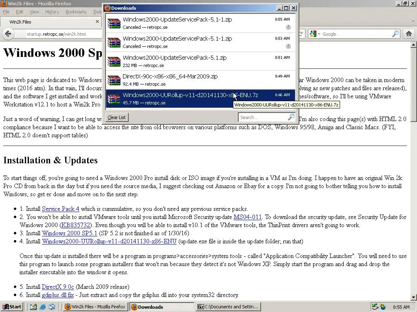This screenshot has height=312, width=417.
Task: Go back with the Firefox back arrow
Action: coord(8,34)
